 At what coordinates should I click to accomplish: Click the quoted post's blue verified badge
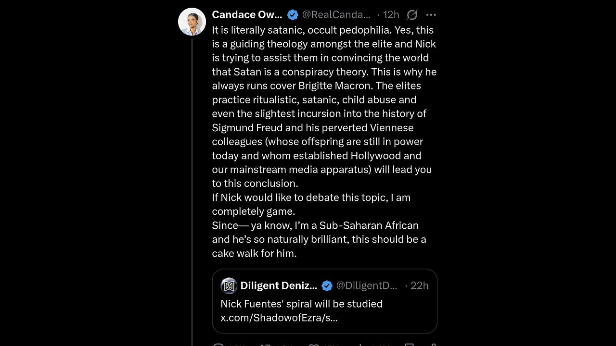pyautogui.click(x=327, y=285)
